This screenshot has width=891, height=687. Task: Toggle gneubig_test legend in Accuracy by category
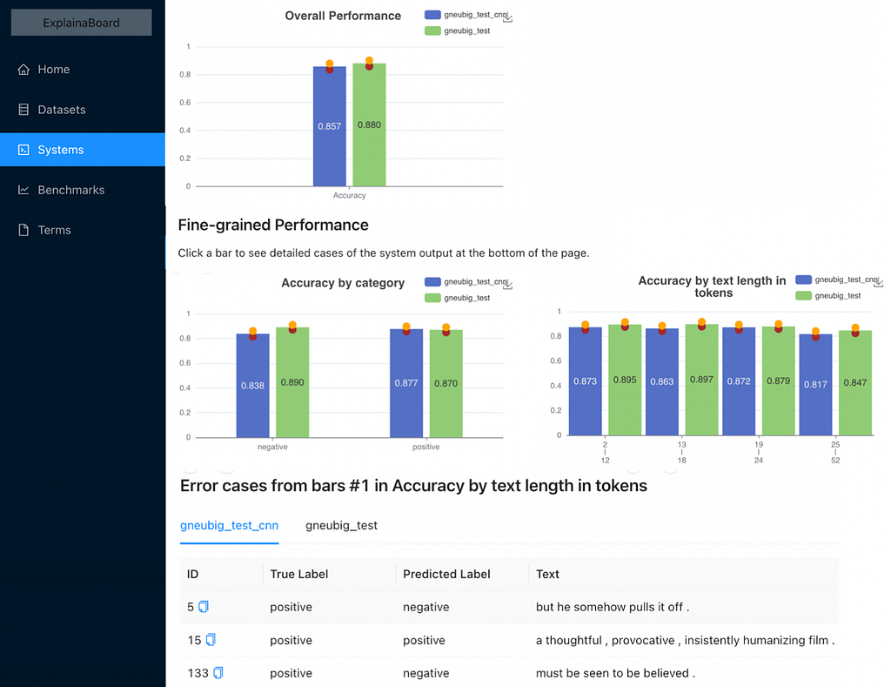point(458,298)
